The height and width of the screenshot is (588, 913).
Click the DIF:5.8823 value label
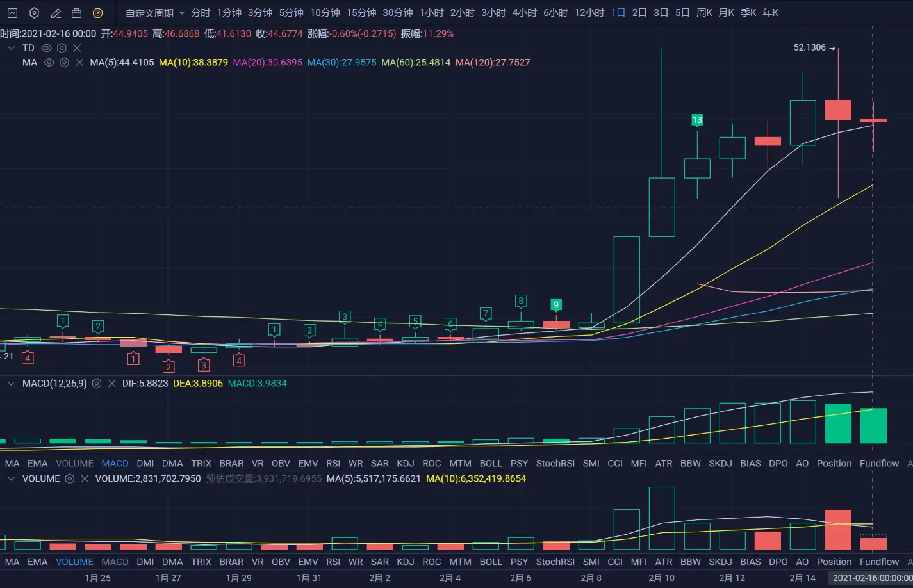click(145, 384)
